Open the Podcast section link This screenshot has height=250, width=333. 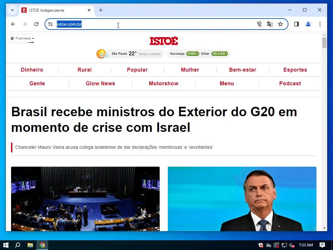290,84
